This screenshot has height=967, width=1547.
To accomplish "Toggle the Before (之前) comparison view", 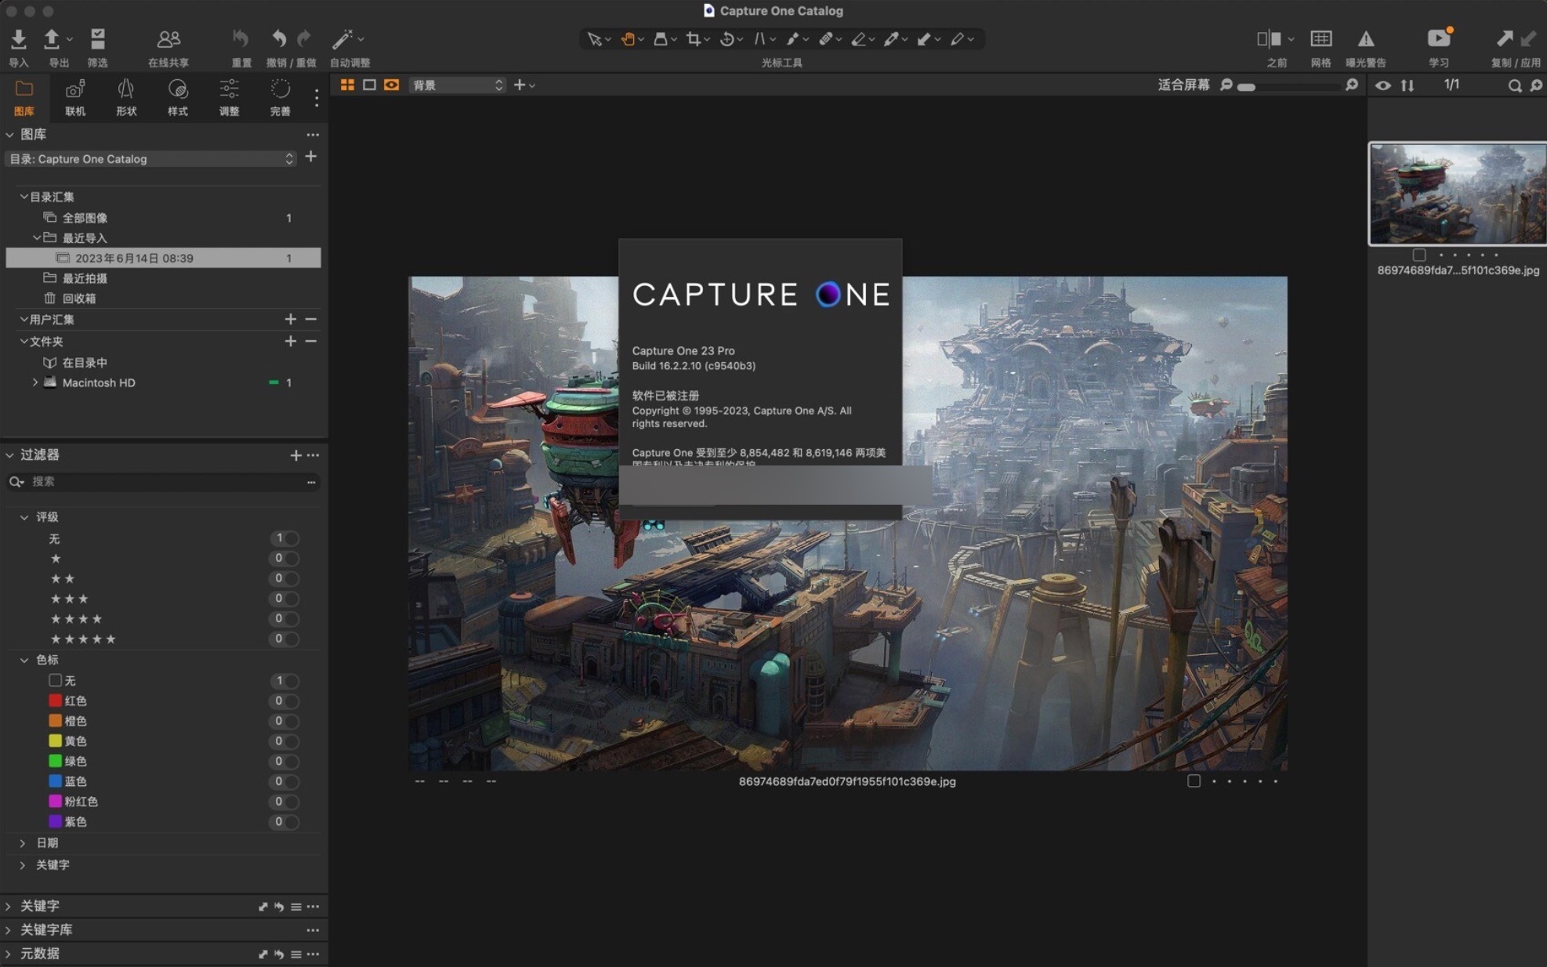I will coord(1269,38).
